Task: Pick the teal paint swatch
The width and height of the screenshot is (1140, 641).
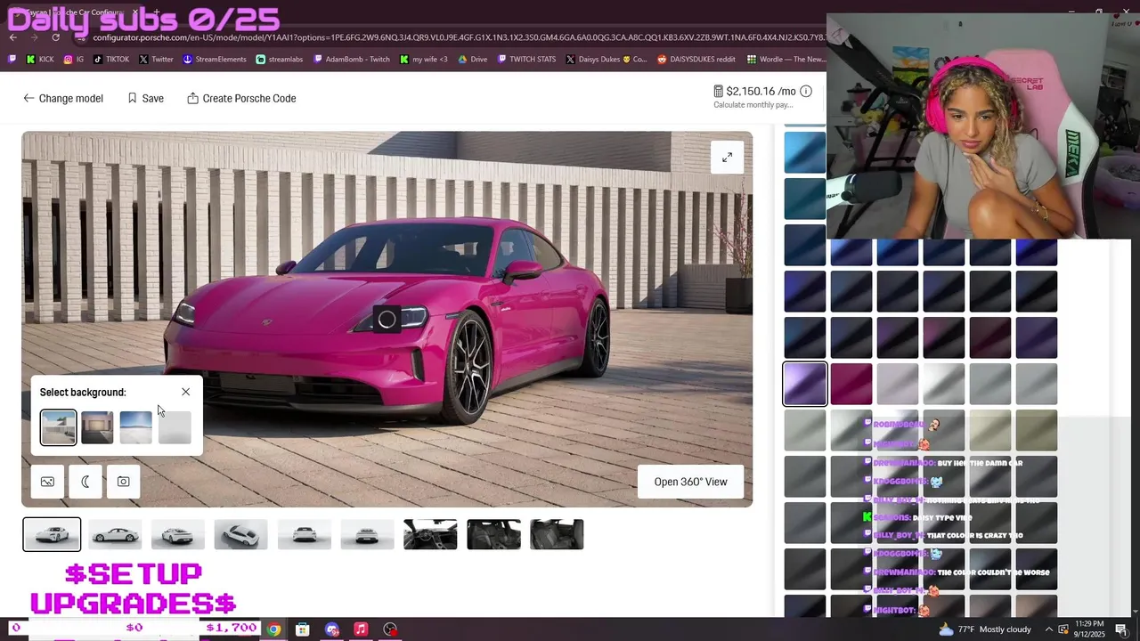Action: coord(805,199)
